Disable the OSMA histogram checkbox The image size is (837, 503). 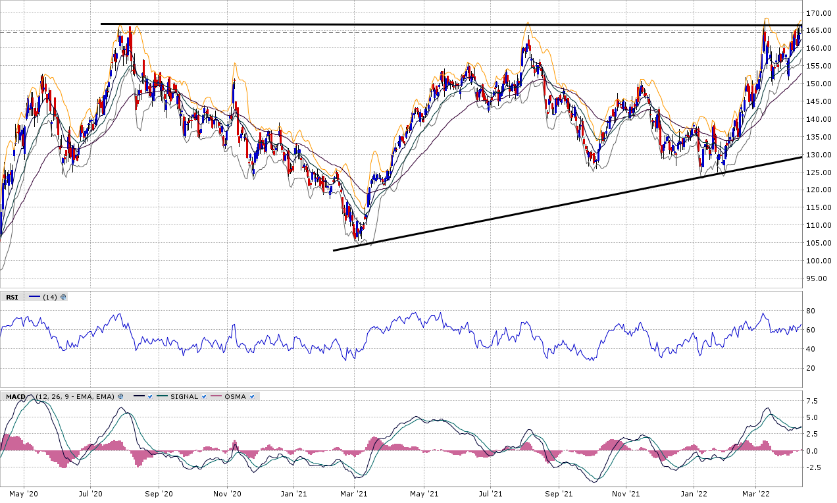click(x=252, y=396)
